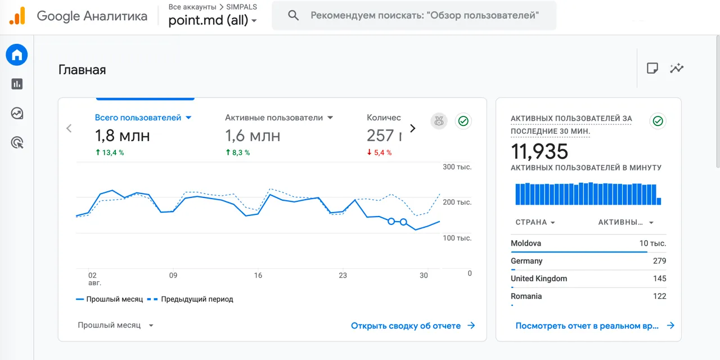Click the Moldova country row

point(588,244)
